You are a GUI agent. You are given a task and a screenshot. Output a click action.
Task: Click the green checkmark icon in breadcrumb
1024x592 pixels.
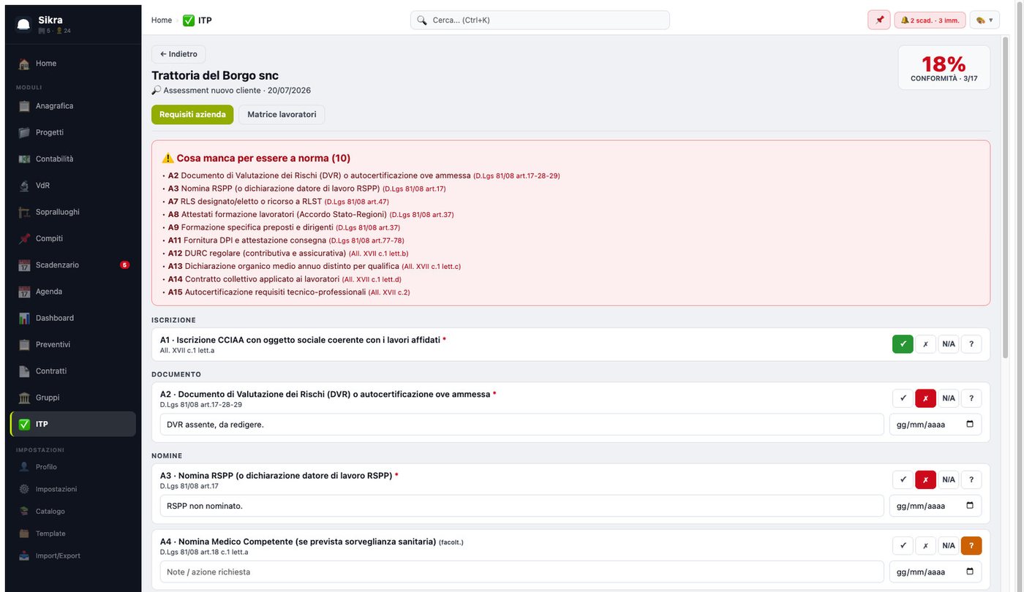189,20
